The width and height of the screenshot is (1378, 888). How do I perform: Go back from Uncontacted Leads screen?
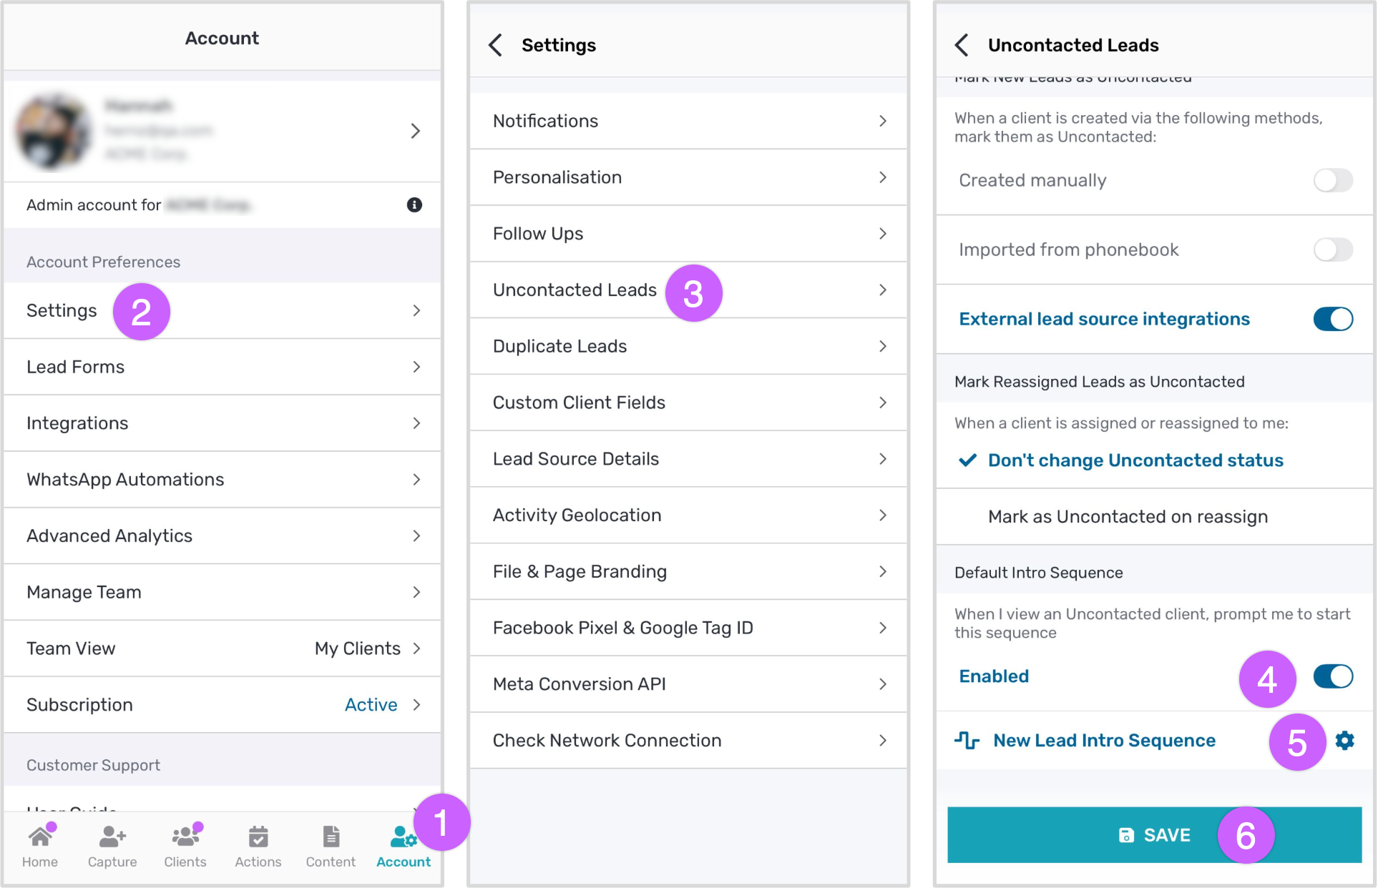coord(962,45)
